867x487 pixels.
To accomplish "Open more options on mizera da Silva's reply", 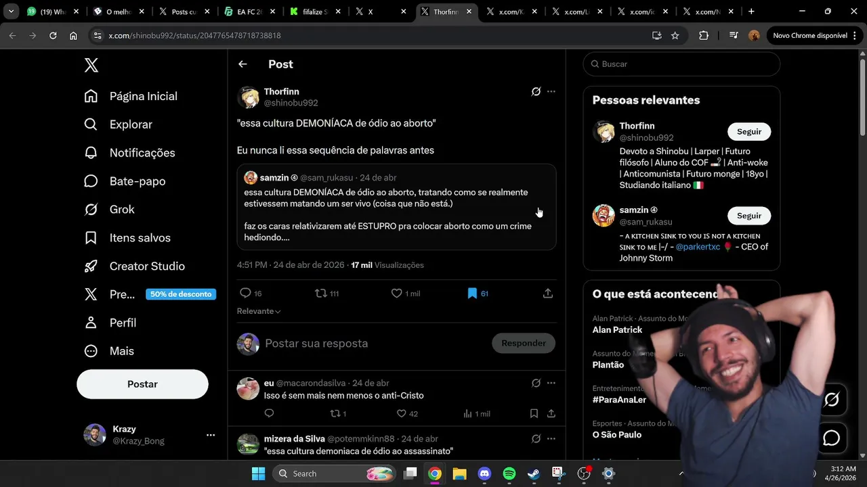I will pos(551,439).
